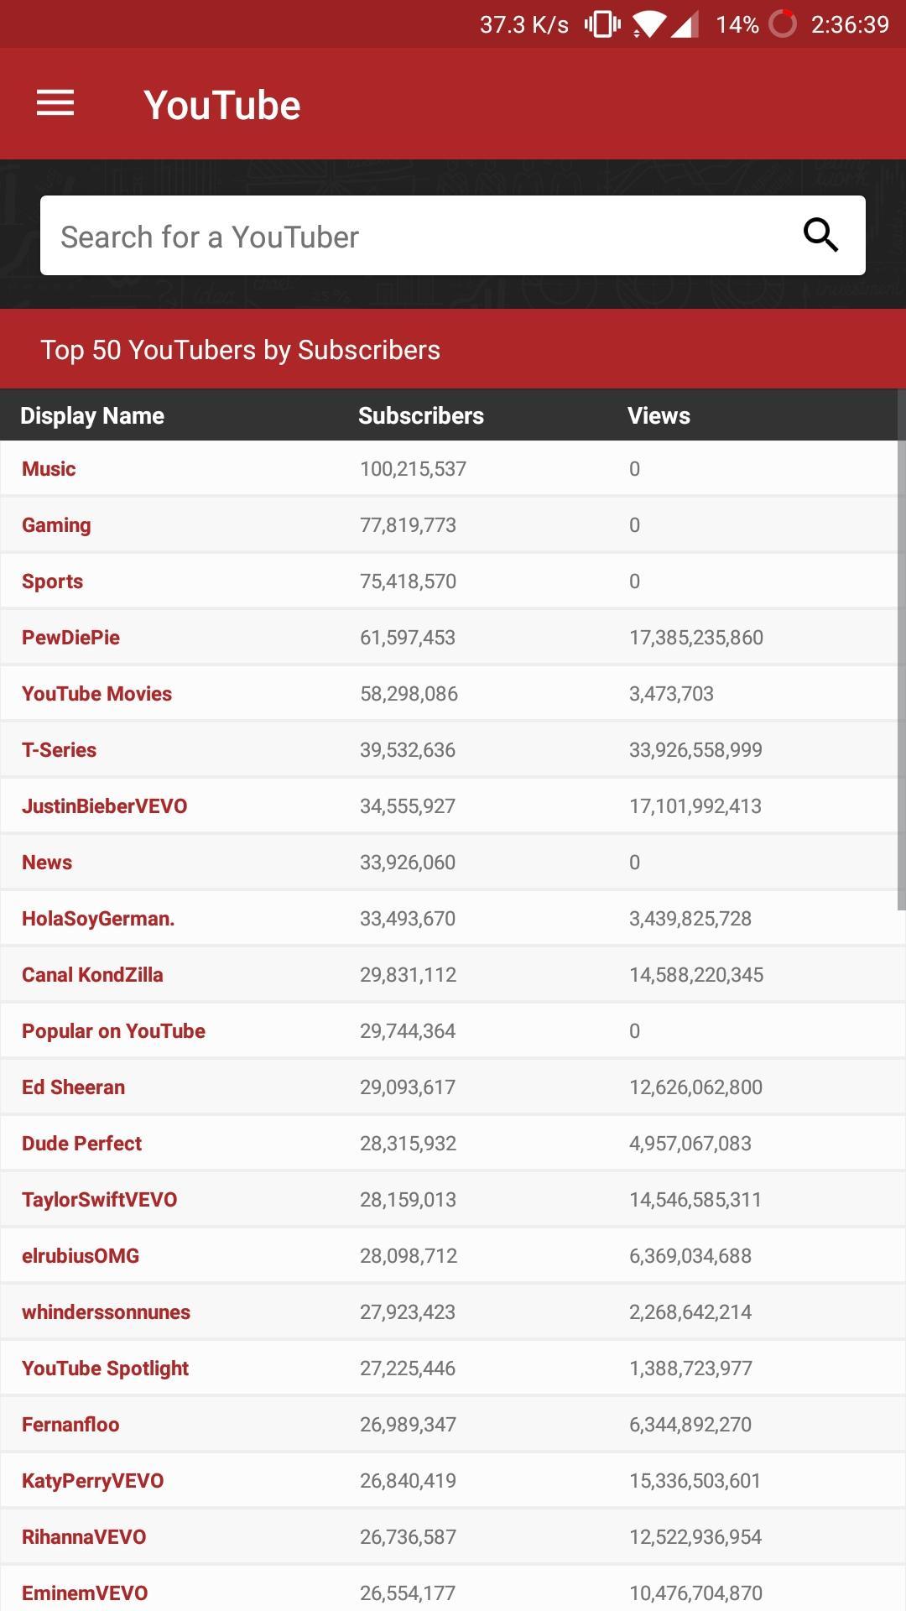The width and height of the screenshot is (906, 1611).
Task: Open Dude Perfect channel link
Action: (81, 1144)
